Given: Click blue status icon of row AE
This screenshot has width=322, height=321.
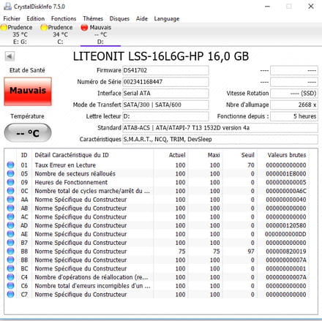Looking at the screenshot, I should tap(10, 234).
